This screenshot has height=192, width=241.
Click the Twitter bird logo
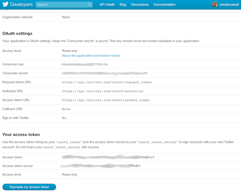coord(5,4)
